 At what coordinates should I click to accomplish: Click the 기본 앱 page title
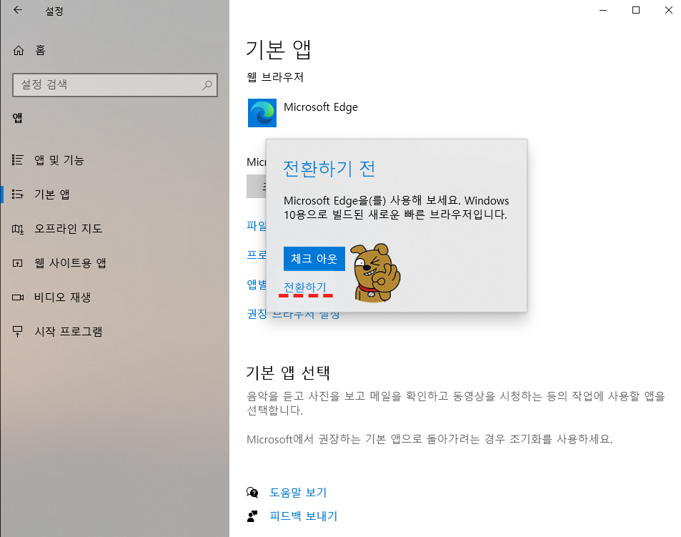coord(279,49)
